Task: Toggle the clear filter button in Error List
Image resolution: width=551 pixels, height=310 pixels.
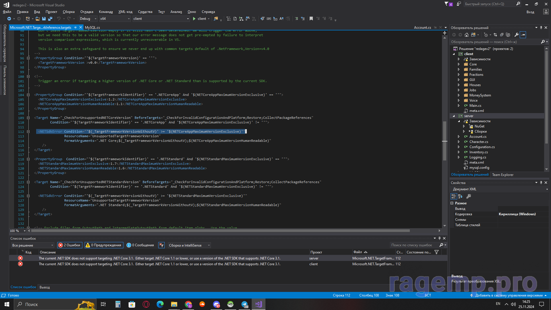Action: [x=162, y=245]
